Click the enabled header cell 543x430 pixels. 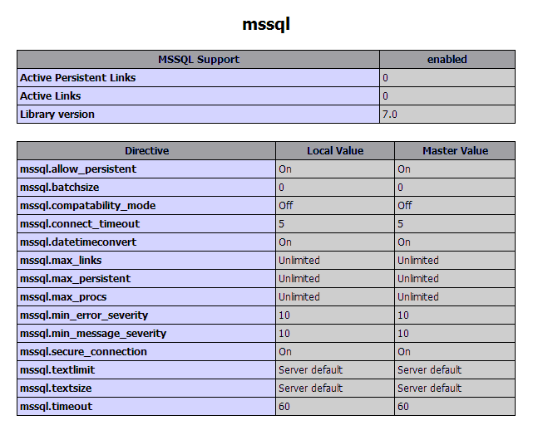tap(447, 60)
